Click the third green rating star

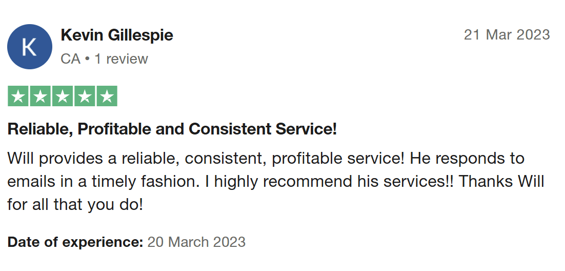[63, 96]
